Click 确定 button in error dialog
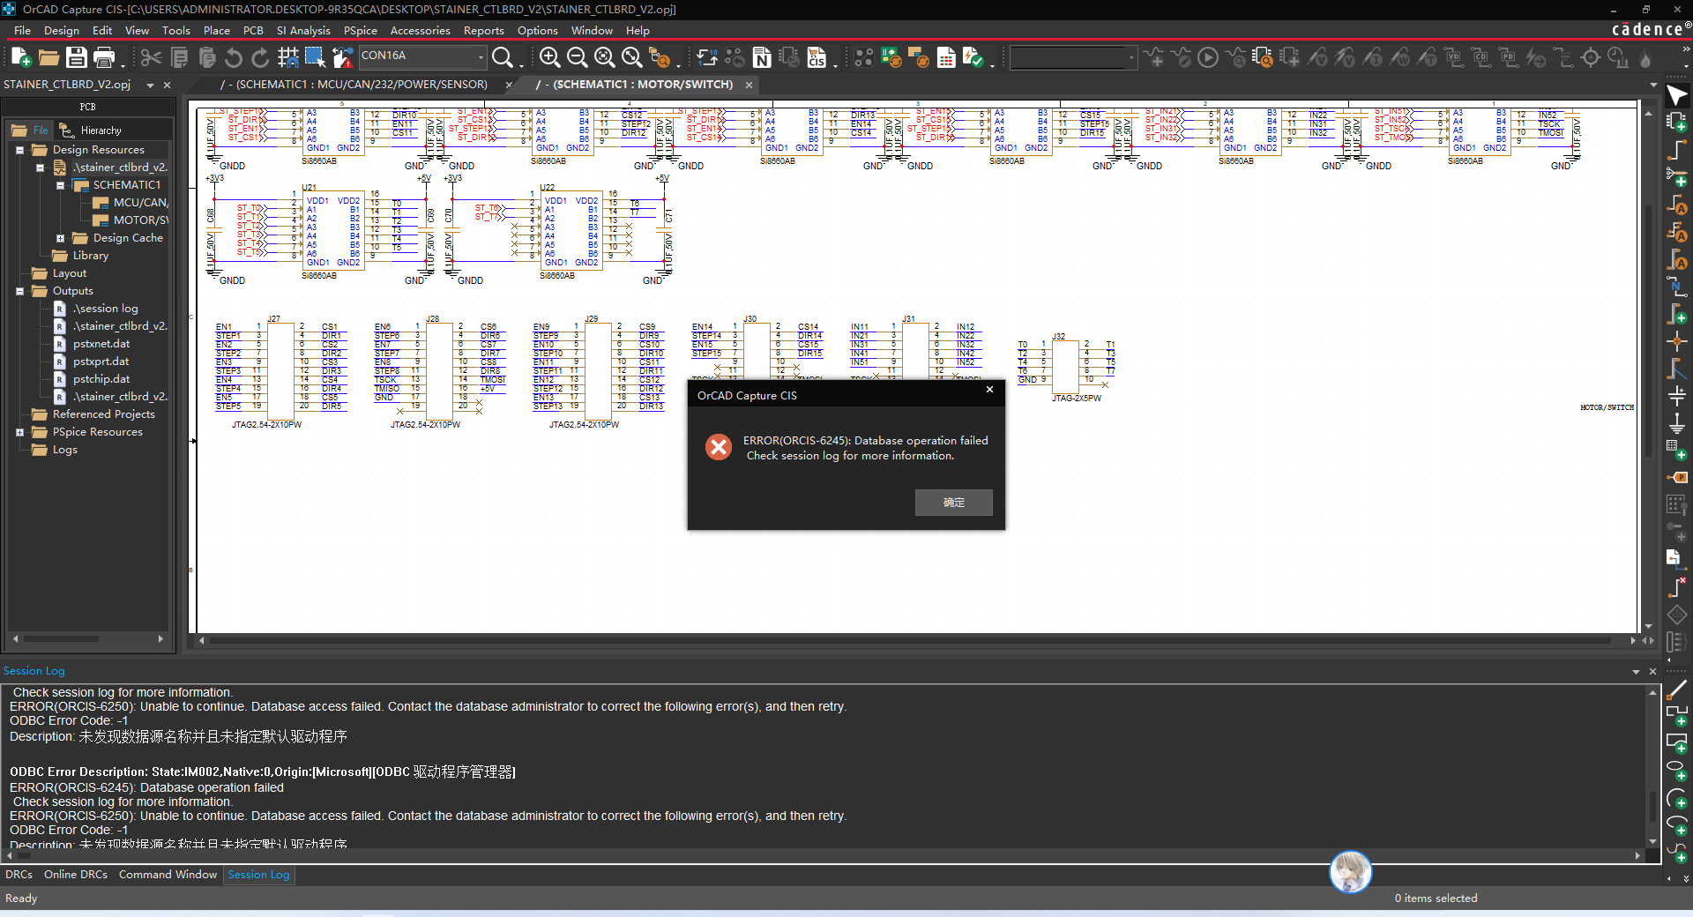Image resolution: width=1693 pixels, height=917 pixels. click(953, 503)
